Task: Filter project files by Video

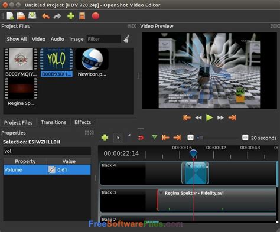Action: pos(38,39)
